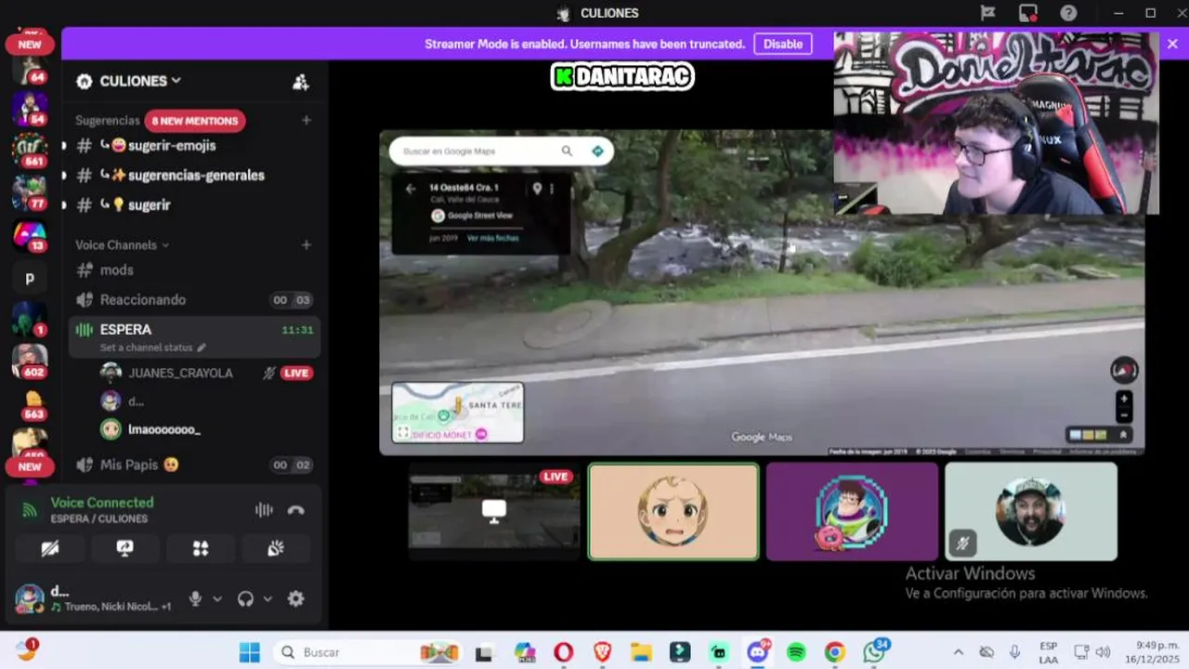
Task: Expand microphone input options arrow
Action: 217,599
